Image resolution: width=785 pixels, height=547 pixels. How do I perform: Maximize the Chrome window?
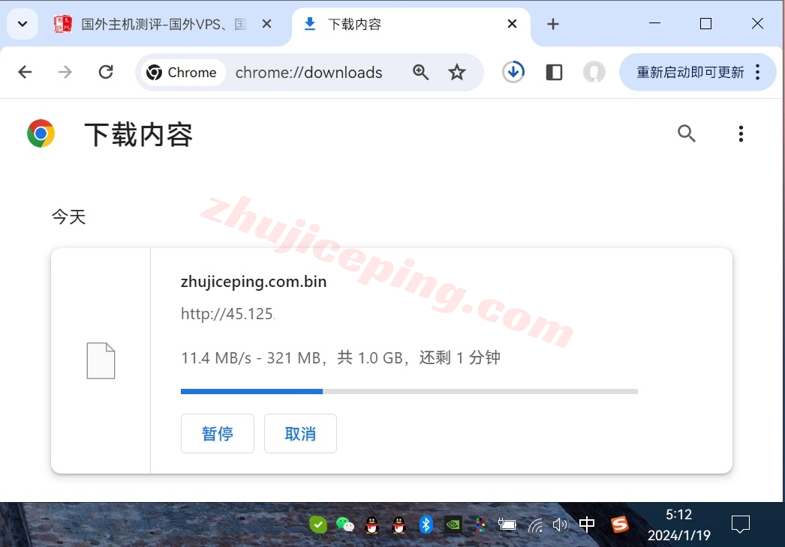coord(706,23)
